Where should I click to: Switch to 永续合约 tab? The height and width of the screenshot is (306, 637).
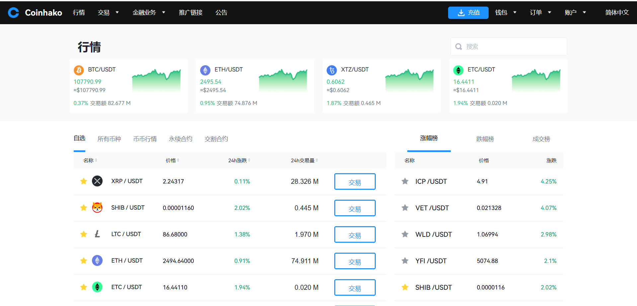pos(181,139)
